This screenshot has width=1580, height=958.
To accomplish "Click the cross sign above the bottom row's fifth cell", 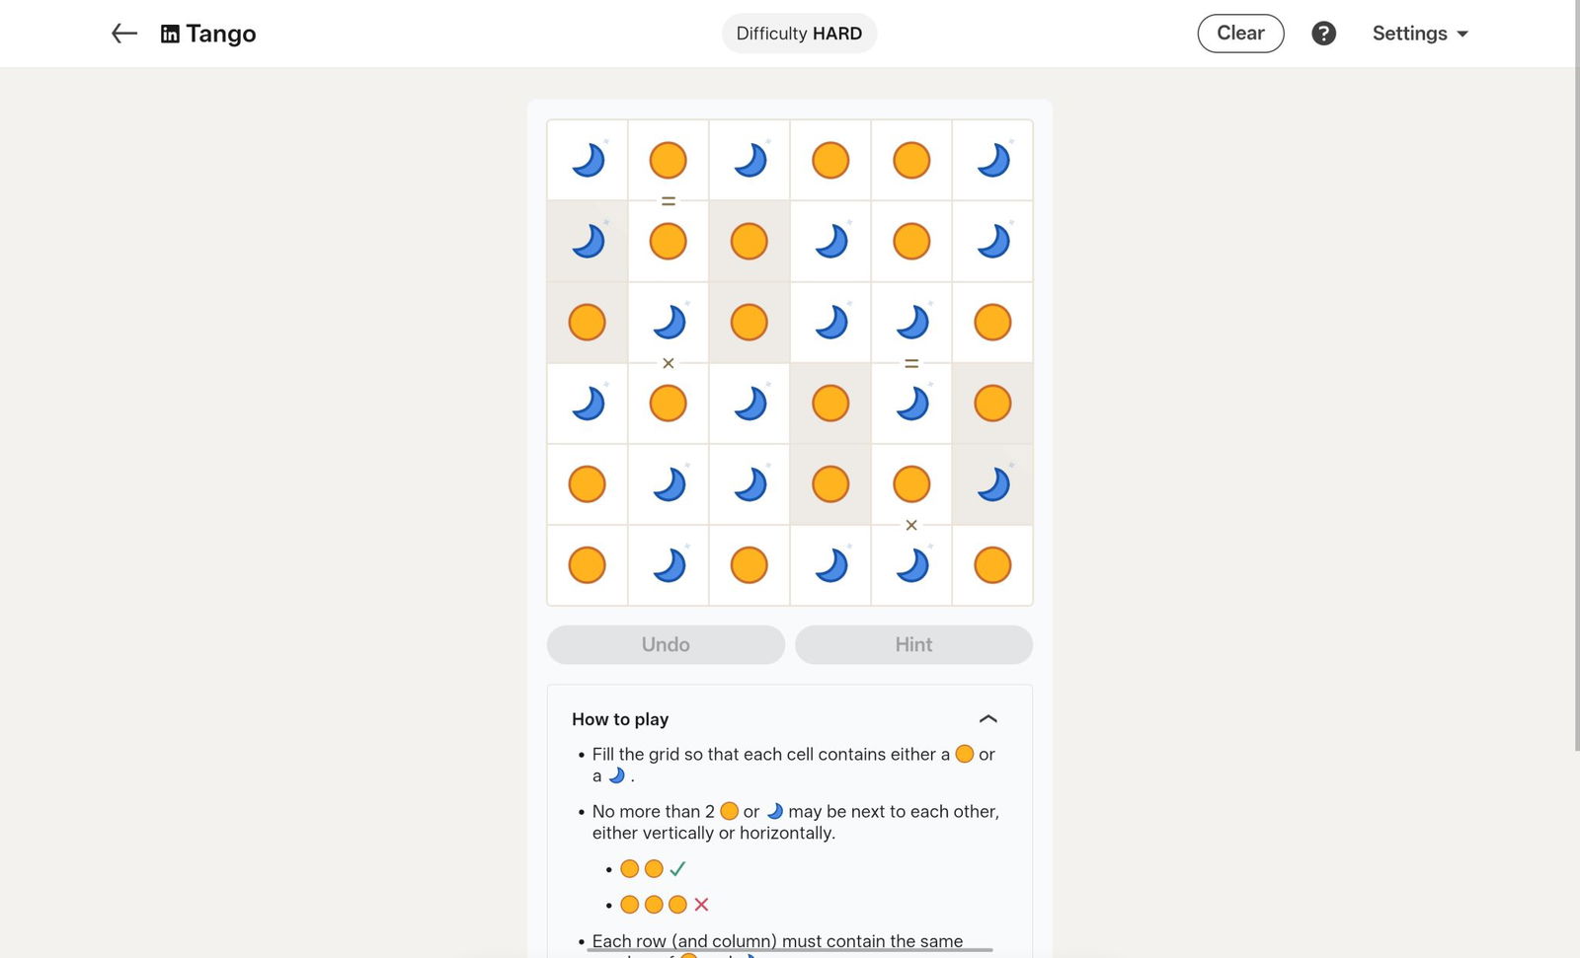I will (x=911, y=525).
